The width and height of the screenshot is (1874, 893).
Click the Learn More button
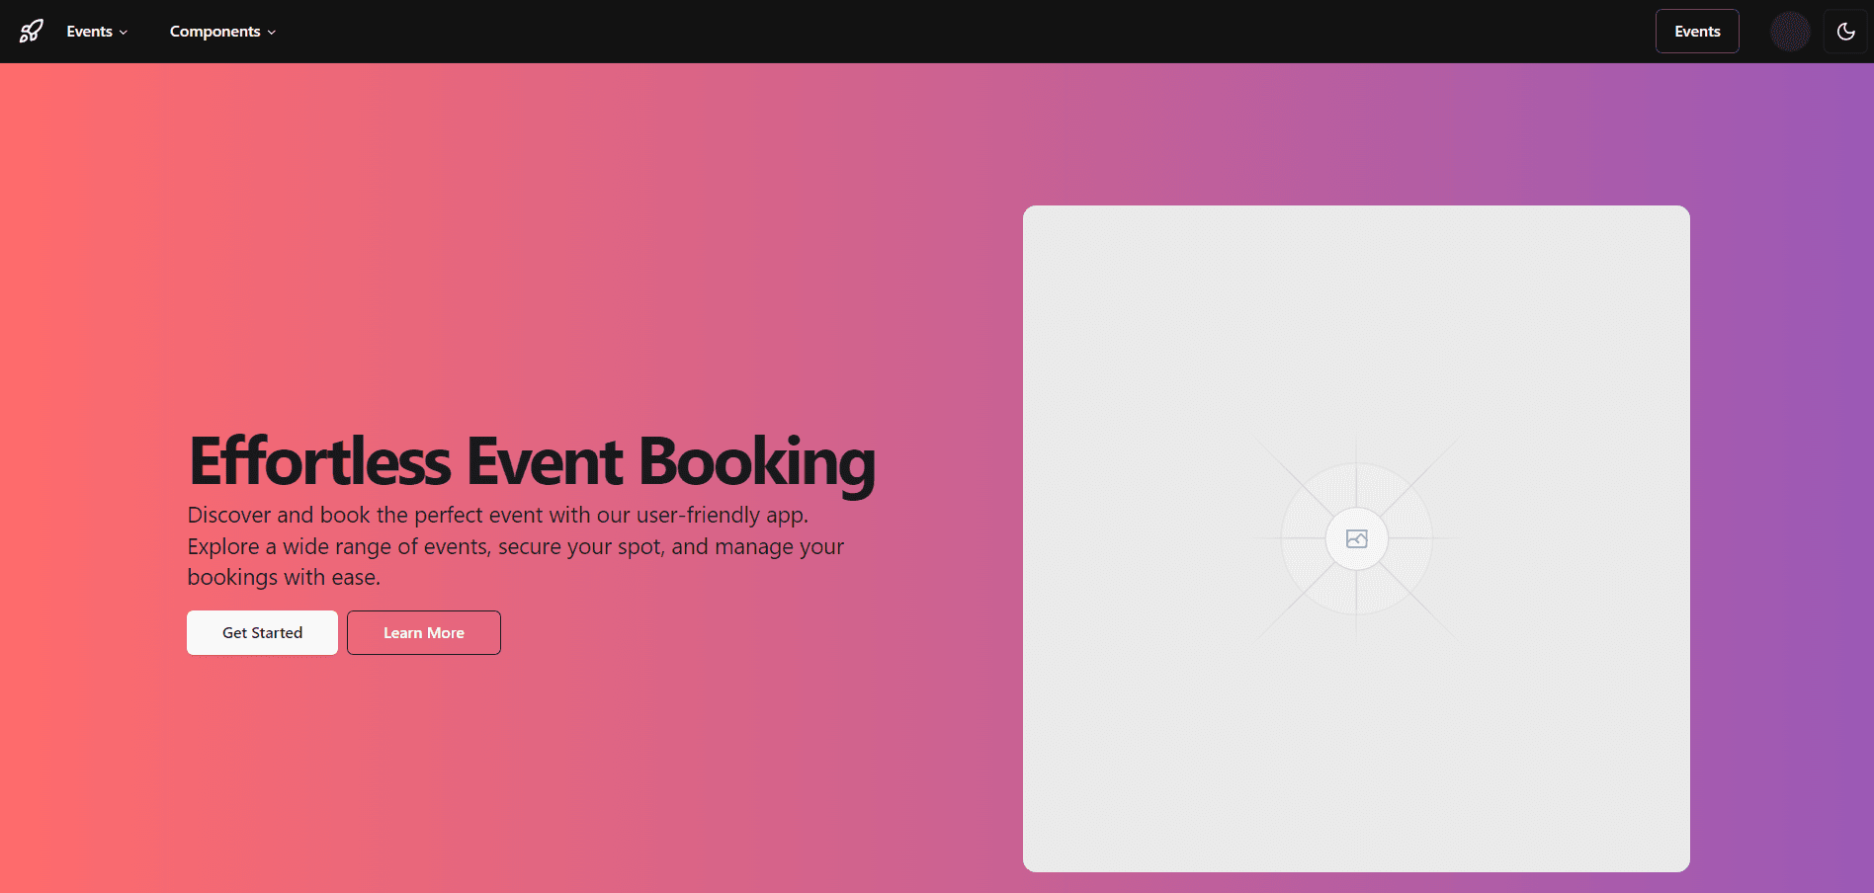click(x=423, y=632)
